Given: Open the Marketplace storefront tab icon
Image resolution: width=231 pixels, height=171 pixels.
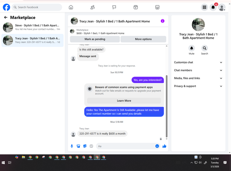Looking at the screenshot, I should [157, 7].
